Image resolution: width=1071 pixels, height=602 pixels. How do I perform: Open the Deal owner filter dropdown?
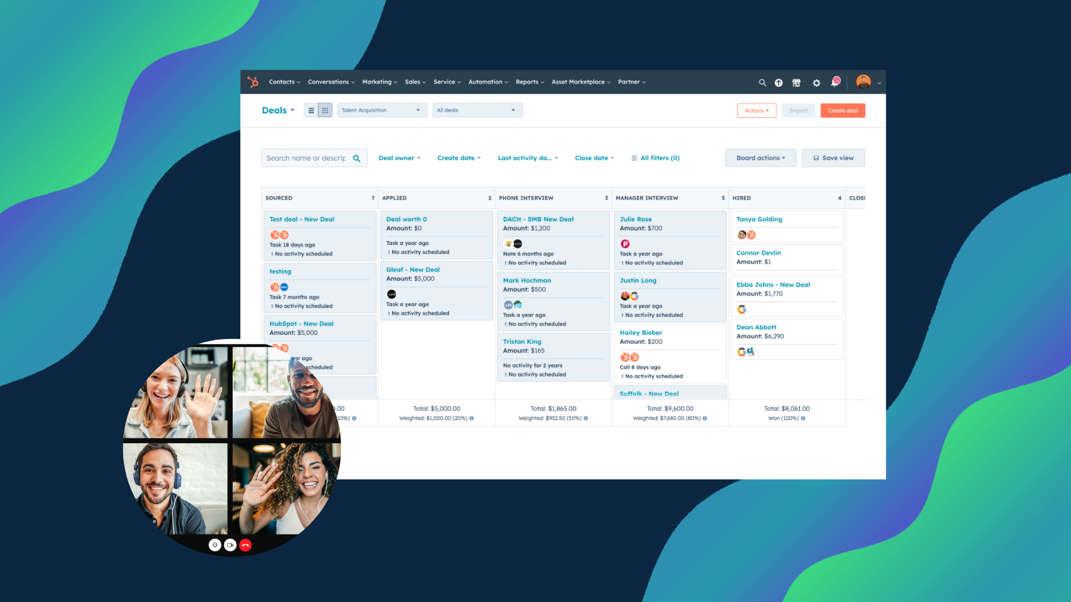coord(400,157)
